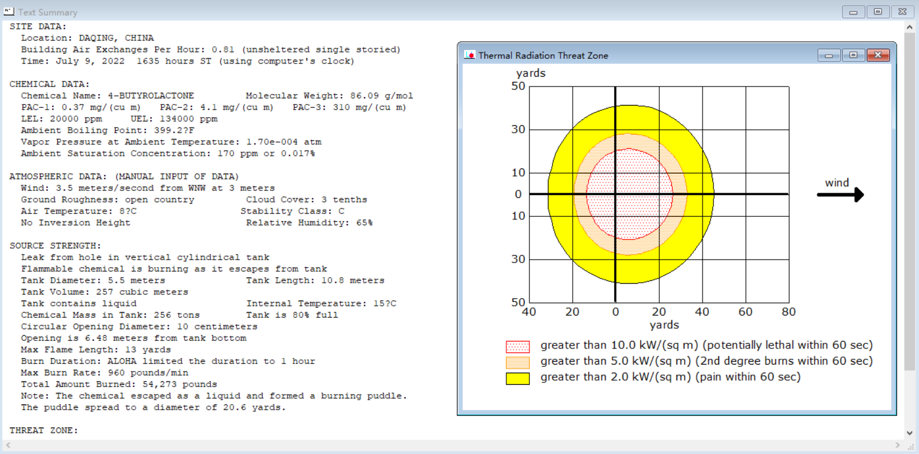This screenshot has height=454, width=919.
Task: Click 'Max Burn Rate: 960 pounds/min' line
Action: (x=104, y=373)
